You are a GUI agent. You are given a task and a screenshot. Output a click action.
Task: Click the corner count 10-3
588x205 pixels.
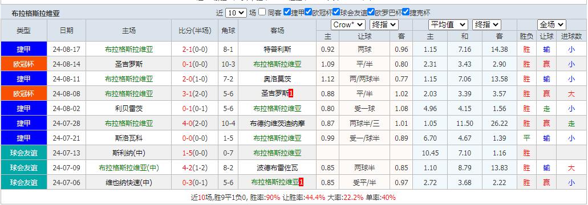(228, 64)
